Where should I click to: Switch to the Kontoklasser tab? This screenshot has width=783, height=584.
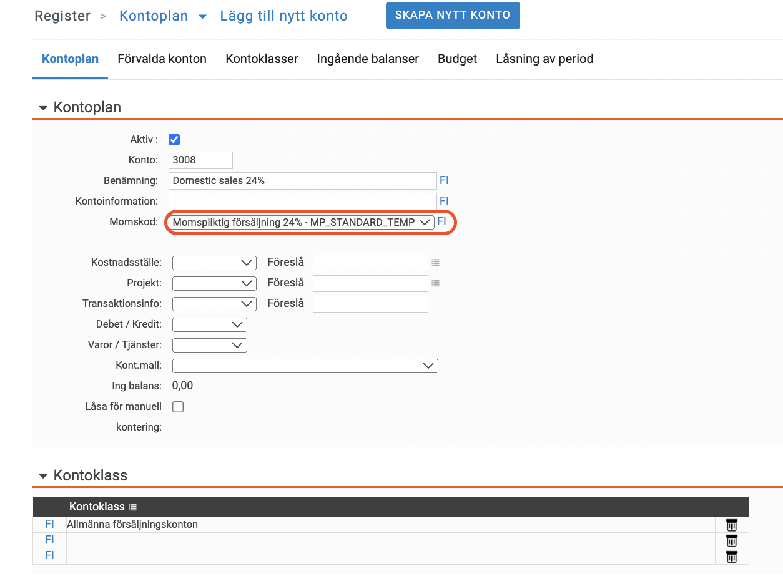(x=262, y=59)
